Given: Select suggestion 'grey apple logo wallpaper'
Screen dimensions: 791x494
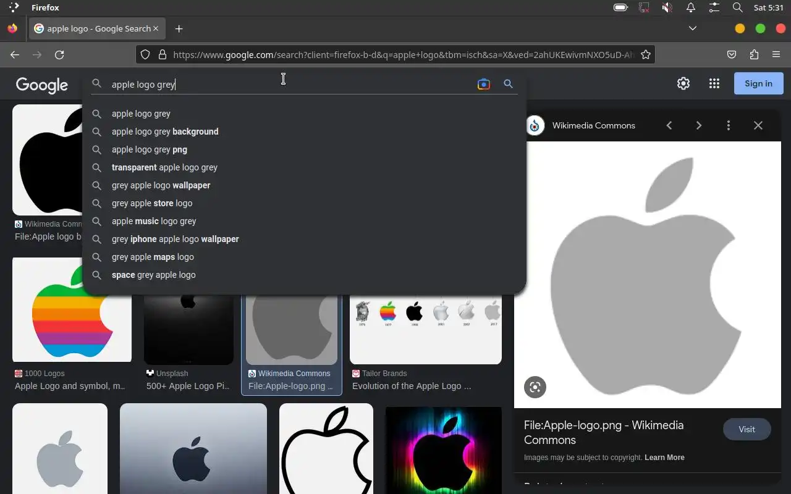Looking at the screenshot, I should pyautogui.click(x=303, y=185).
